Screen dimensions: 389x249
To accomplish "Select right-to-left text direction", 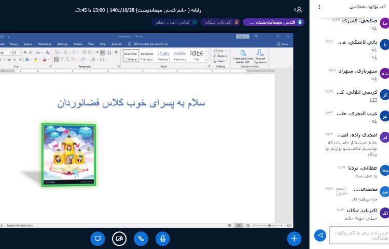I will pyautogui.click(x=102, y=52).
